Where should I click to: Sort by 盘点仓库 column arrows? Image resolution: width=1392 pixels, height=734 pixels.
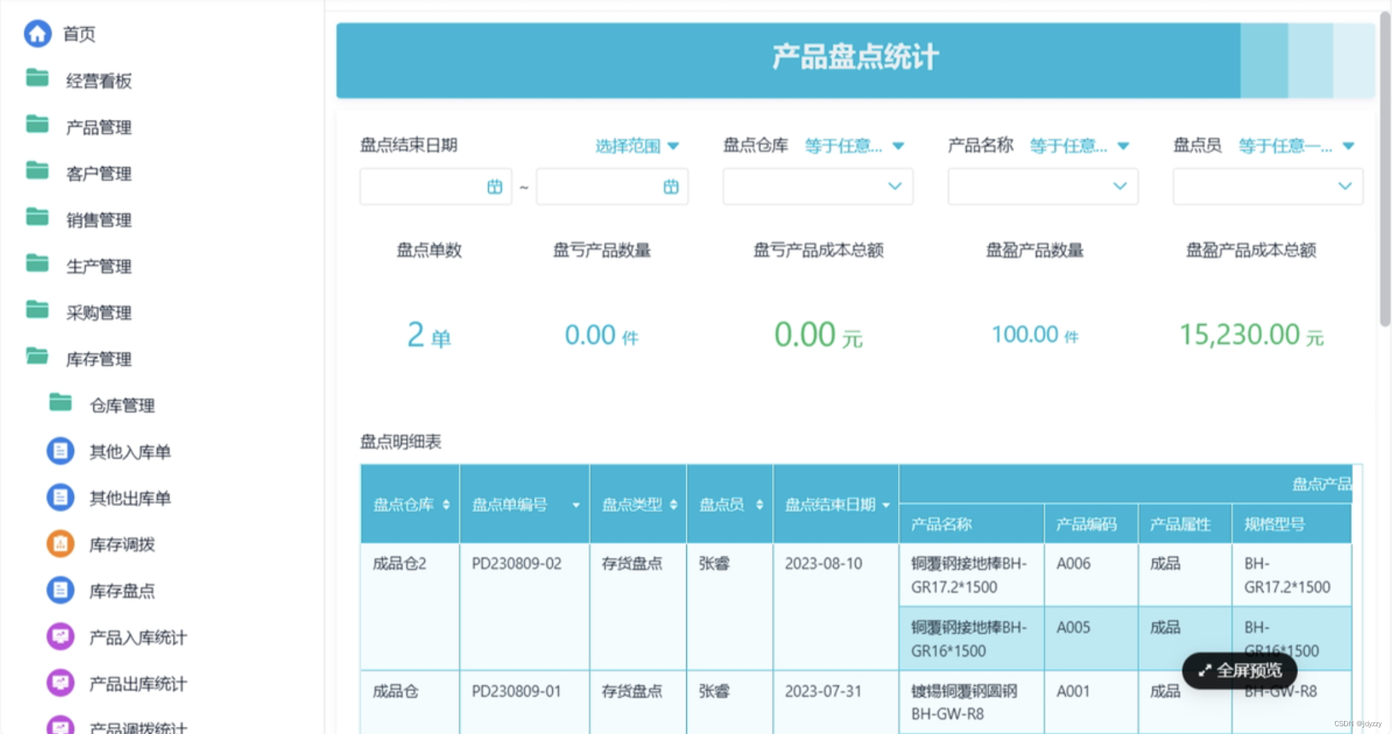446,505
